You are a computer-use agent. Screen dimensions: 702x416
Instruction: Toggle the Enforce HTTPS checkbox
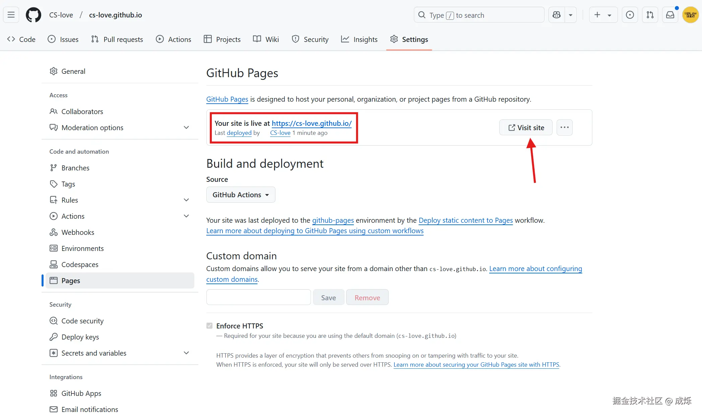coord(209,326)
